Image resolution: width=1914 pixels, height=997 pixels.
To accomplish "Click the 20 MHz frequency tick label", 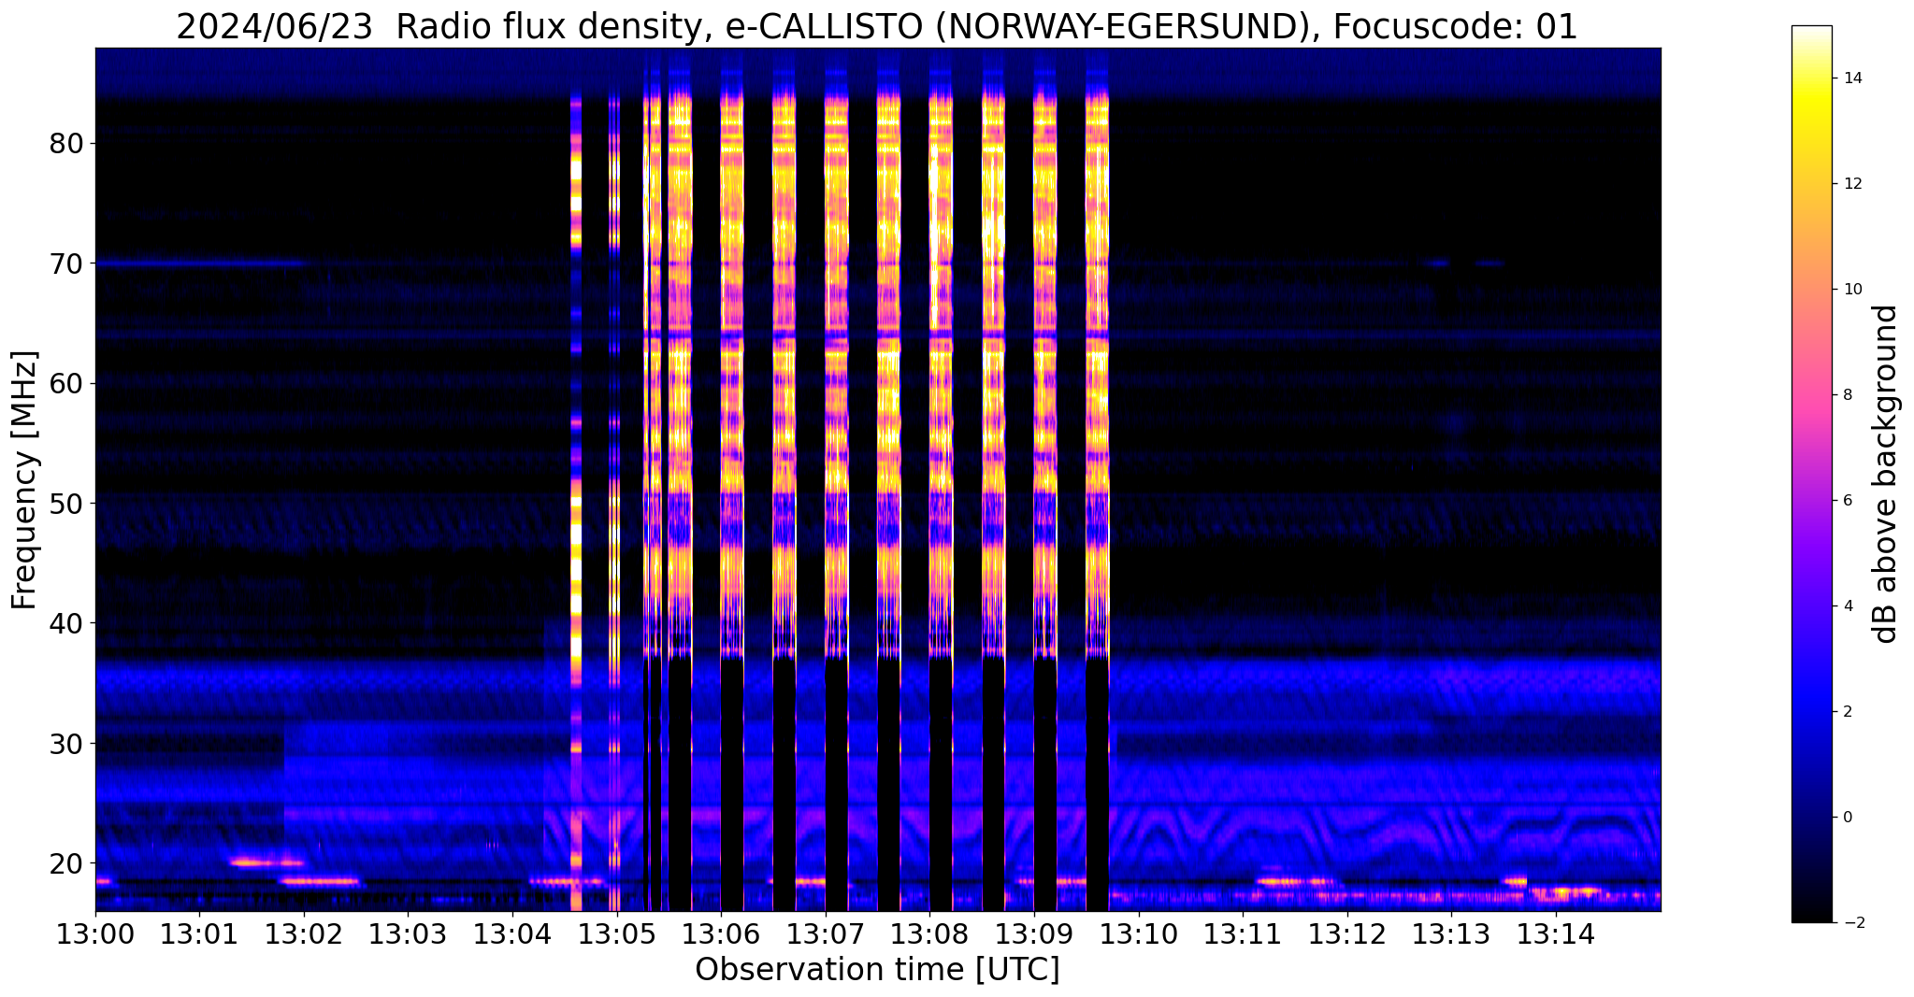I will (x=66, y=863).
